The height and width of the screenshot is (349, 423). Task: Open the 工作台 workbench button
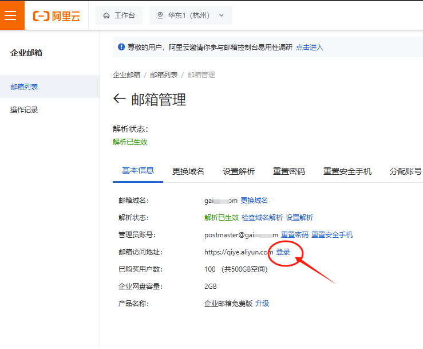[x=119, y=15]
